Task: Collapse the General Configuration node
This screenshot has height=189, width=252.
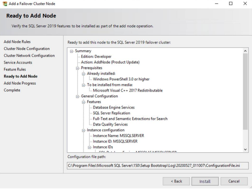Action: (78, 97)
